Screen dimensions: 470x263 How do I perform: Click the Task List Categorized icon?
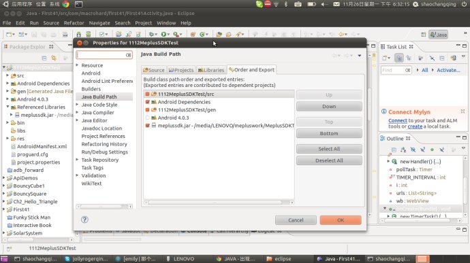(399, 58)
